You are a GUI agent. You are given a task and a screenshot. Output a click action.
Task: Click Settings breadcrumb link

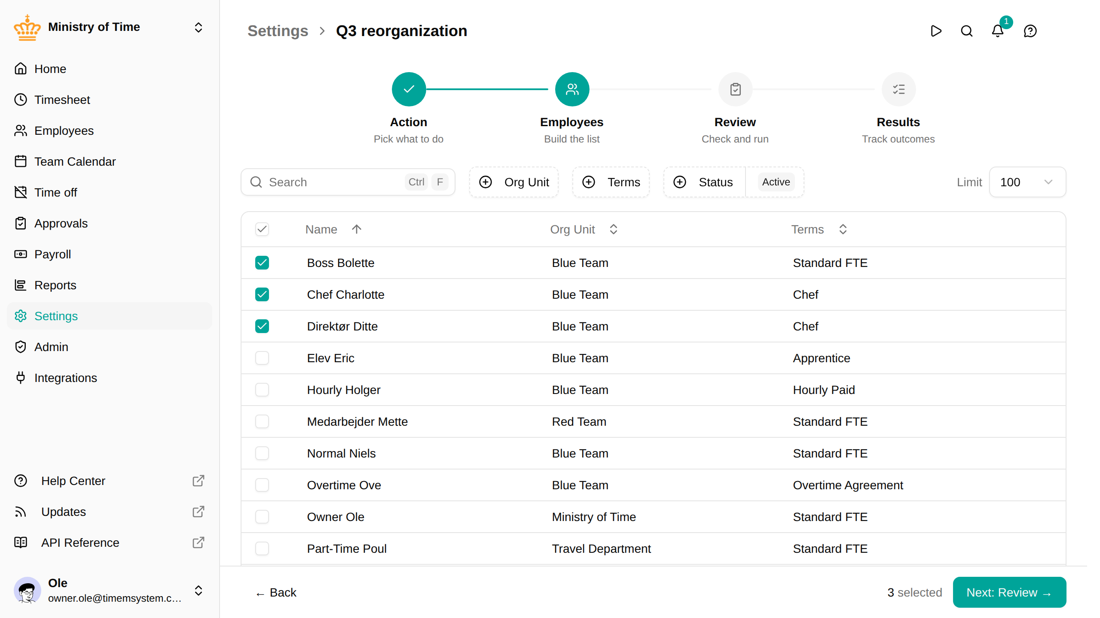[278, 31]
